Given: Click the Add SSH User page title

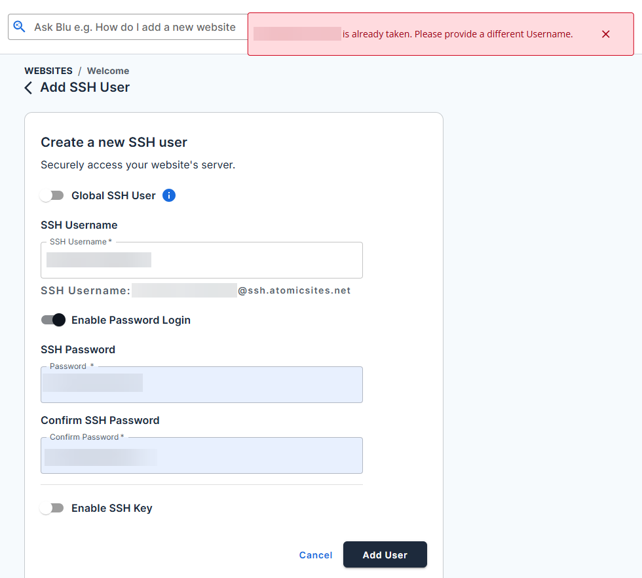Looking at the screenshot, I should coord(85,87).
